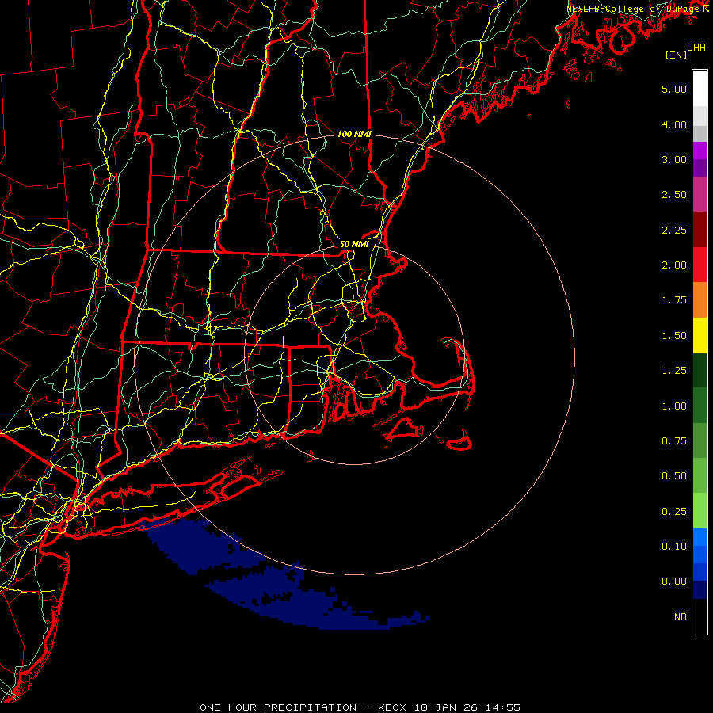The image size is (713, 713).
Task: Click the legend value 0.00
Action: tap(674, 581)
